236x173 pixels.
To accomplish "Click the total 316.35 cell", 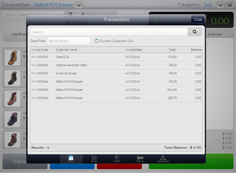I will point(172,90).
